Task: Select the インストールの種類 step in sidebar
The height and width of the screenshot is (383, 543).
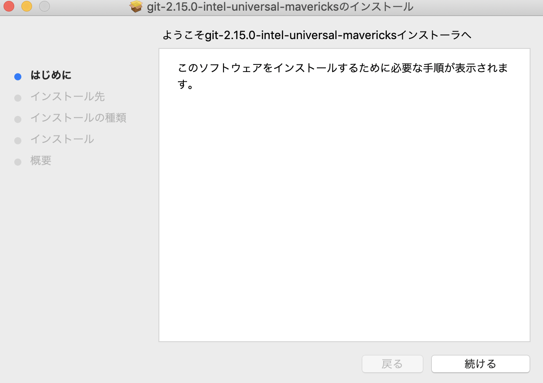Action: point(78,118)
